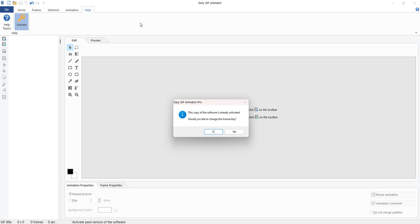Click the ellipsis button beside Background Color
420x224 pixels.
pos(116,210)
